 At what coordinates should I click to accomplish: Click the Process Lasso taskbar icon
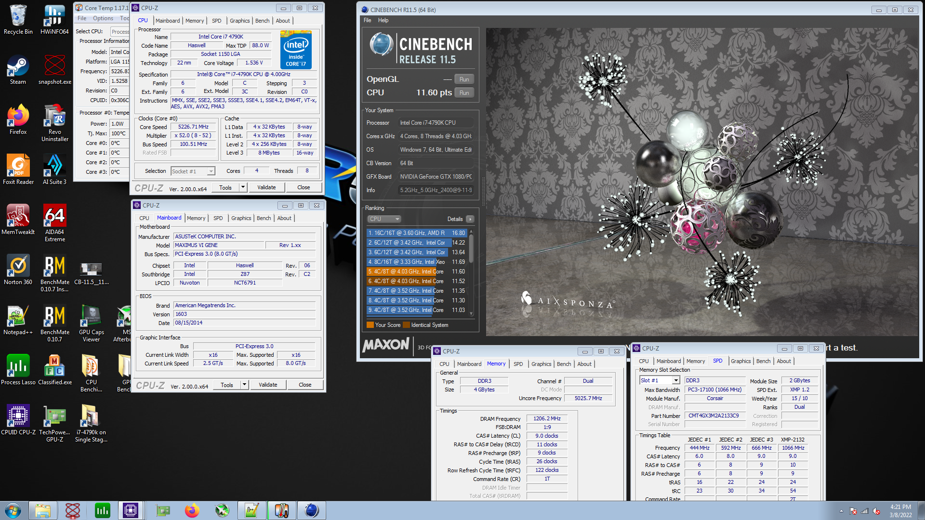[x=103, y=510]
